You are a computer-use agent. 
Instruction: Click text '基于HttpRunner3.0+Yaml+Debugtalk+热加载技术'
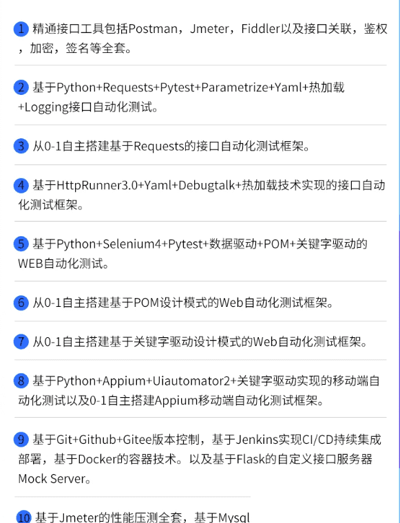point(167,185)
